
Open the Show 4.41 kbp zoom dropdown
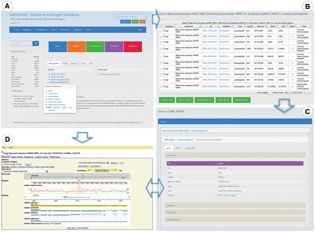point(102,170)
